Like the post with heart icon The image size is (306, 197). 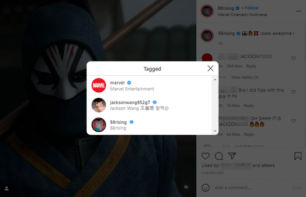click(x=205, y=156)
